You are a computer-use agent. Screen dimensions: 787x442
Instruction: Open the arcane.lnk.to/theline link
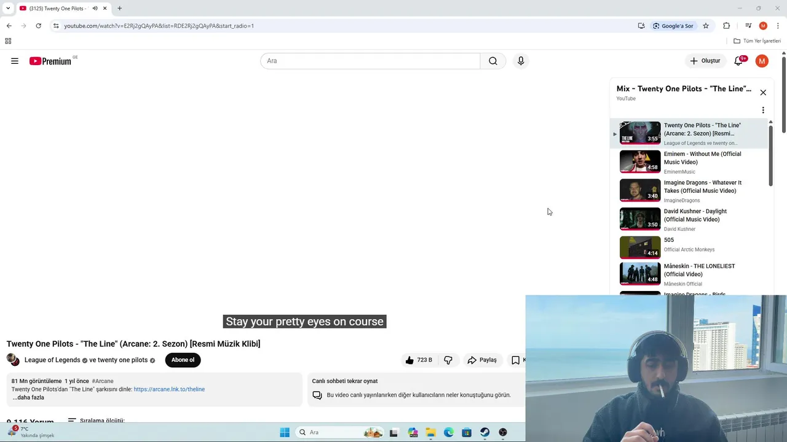169,389
